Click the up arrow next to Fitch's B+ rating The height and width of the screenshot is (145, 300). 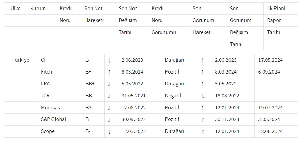click(109, 72)
